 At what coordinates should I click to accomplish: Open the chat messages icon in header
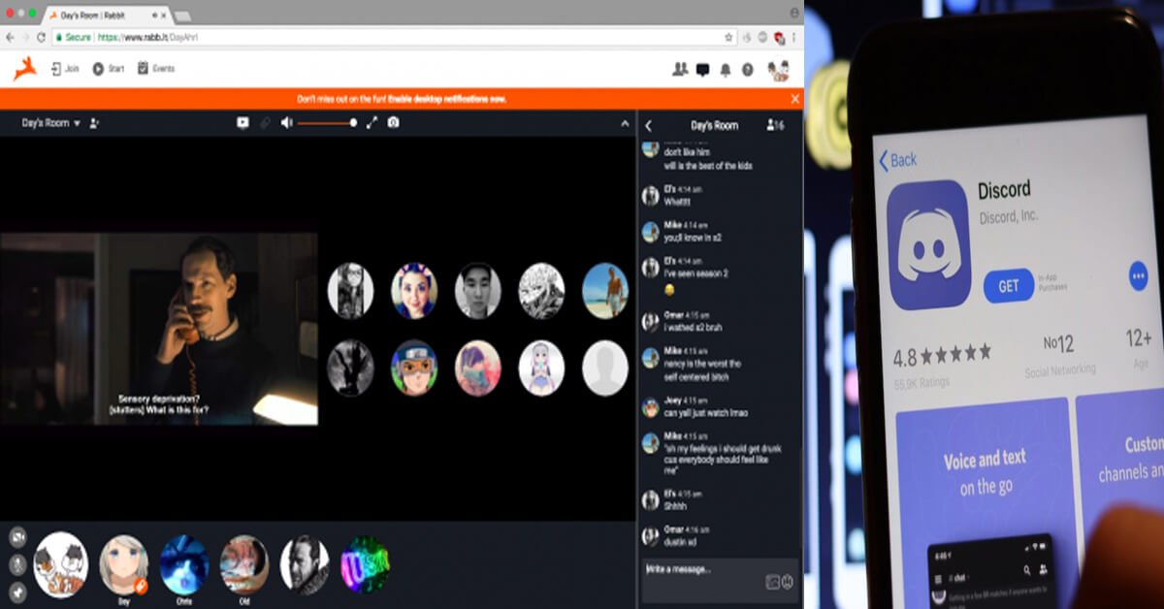click(702, 70)
